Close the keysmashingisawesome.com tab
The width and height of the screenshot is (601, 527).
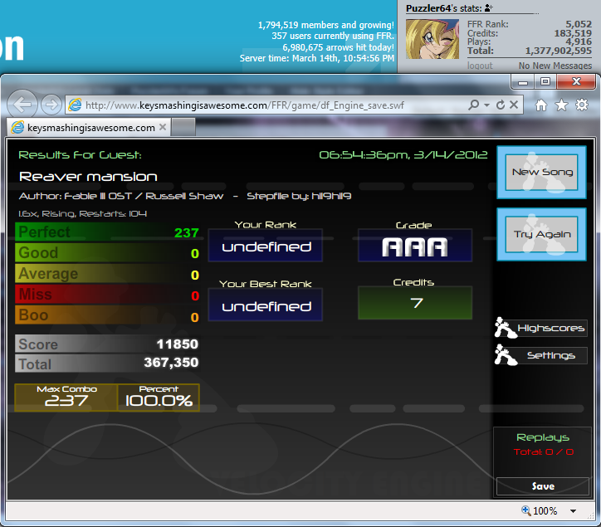click(164, 128)
